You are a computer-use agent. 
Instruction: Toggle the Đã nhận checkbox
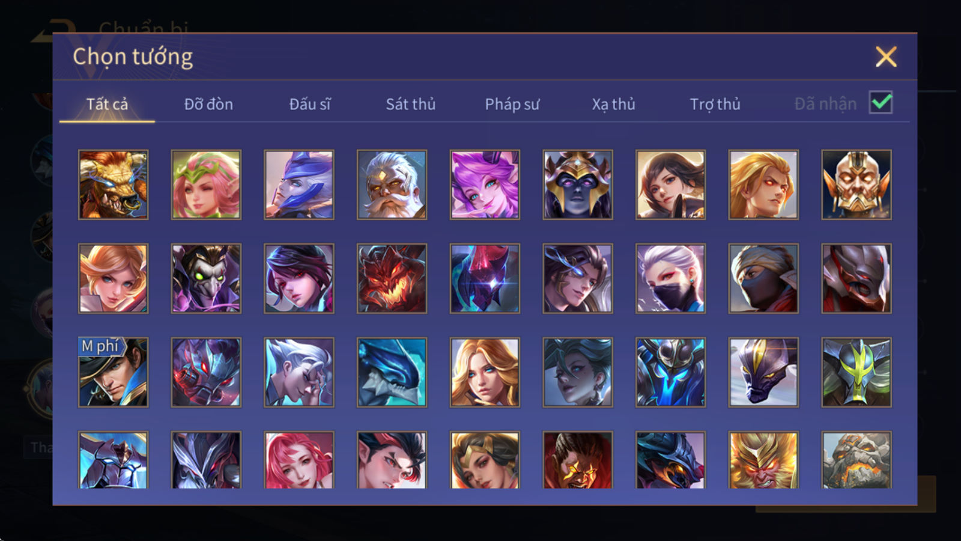[x=881, y=103]
